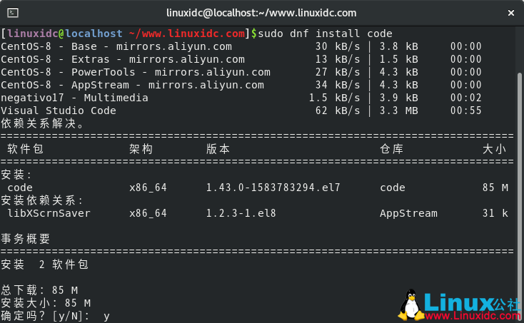Click the 'libXScrnSaver' package name
Screen dimensions: 524x323
pyautogui.click(x=49, y=213)
